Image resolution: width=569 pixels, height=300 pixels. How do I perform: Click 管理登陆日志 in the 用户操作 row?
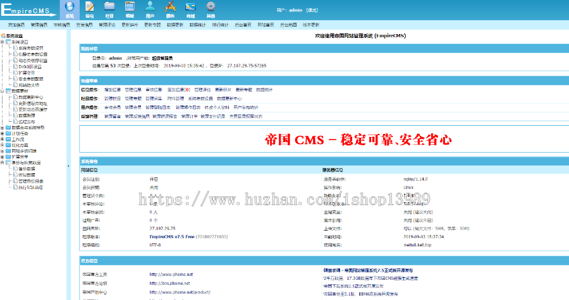tap(158, 107)
